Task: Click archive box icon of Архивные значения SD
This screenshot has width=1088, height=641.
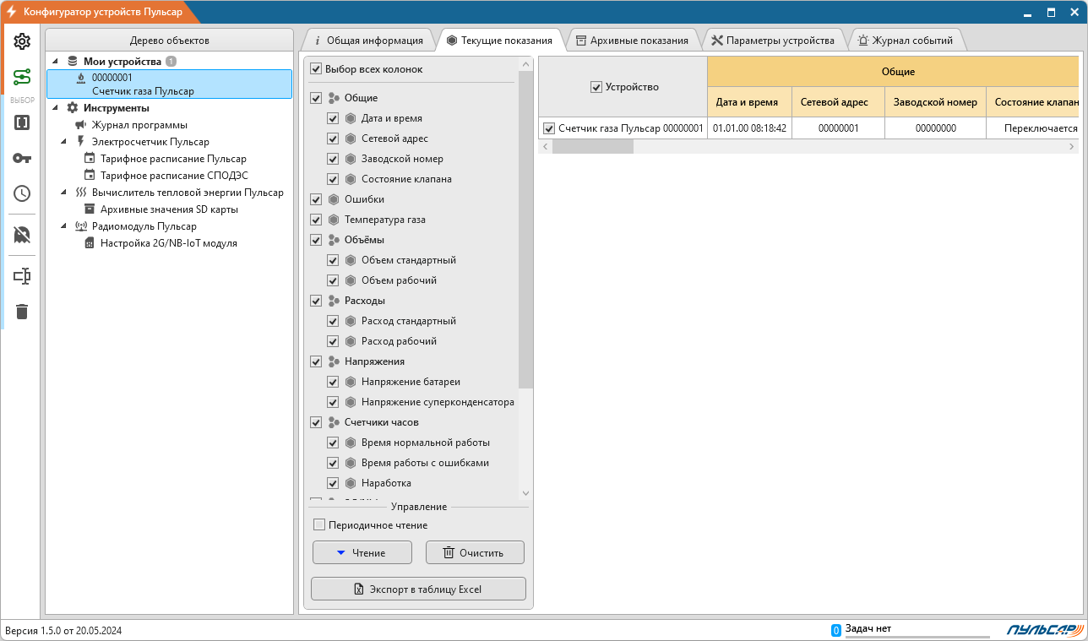Action: coord(90,209)
